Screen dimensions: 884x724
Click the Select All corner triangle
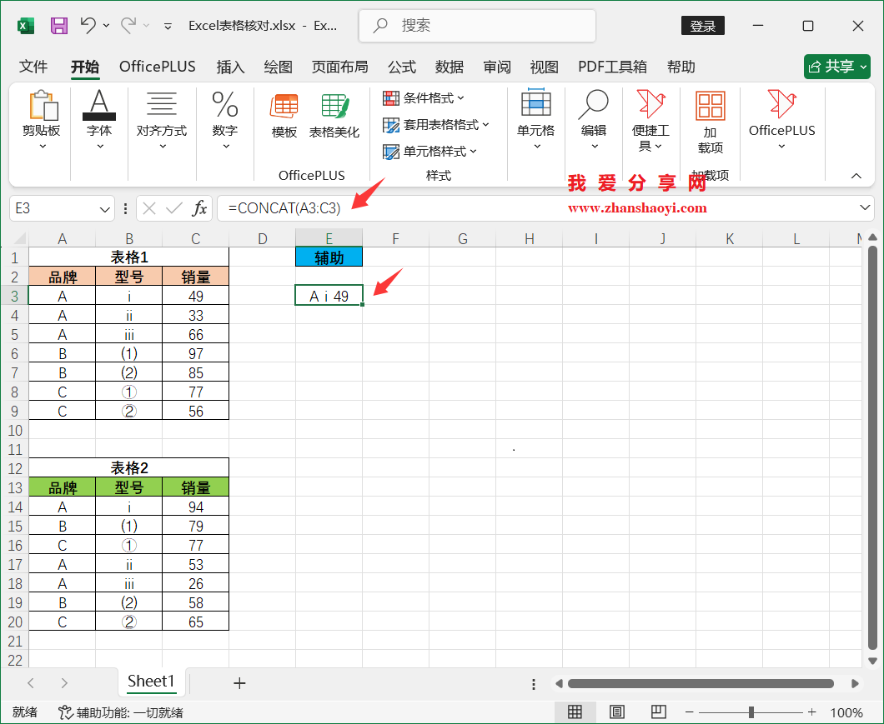tap(18, 239)
